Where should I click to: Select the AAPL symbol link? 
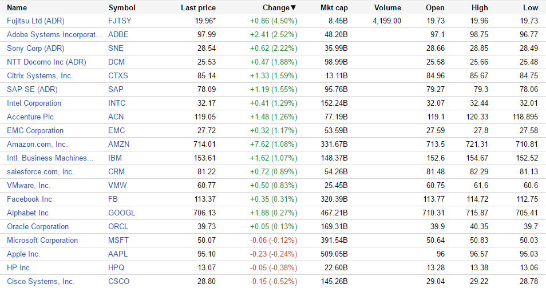click(118, 254)
